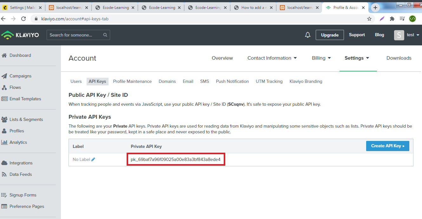Open the UTM Tracking sub-tab
Screen dimensions: 422x219
tap(269, 82)
